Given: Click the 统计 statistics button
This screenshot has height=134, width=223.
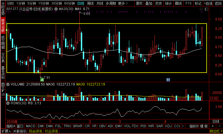Looking at the screenshot, I should tap(169, 3).
